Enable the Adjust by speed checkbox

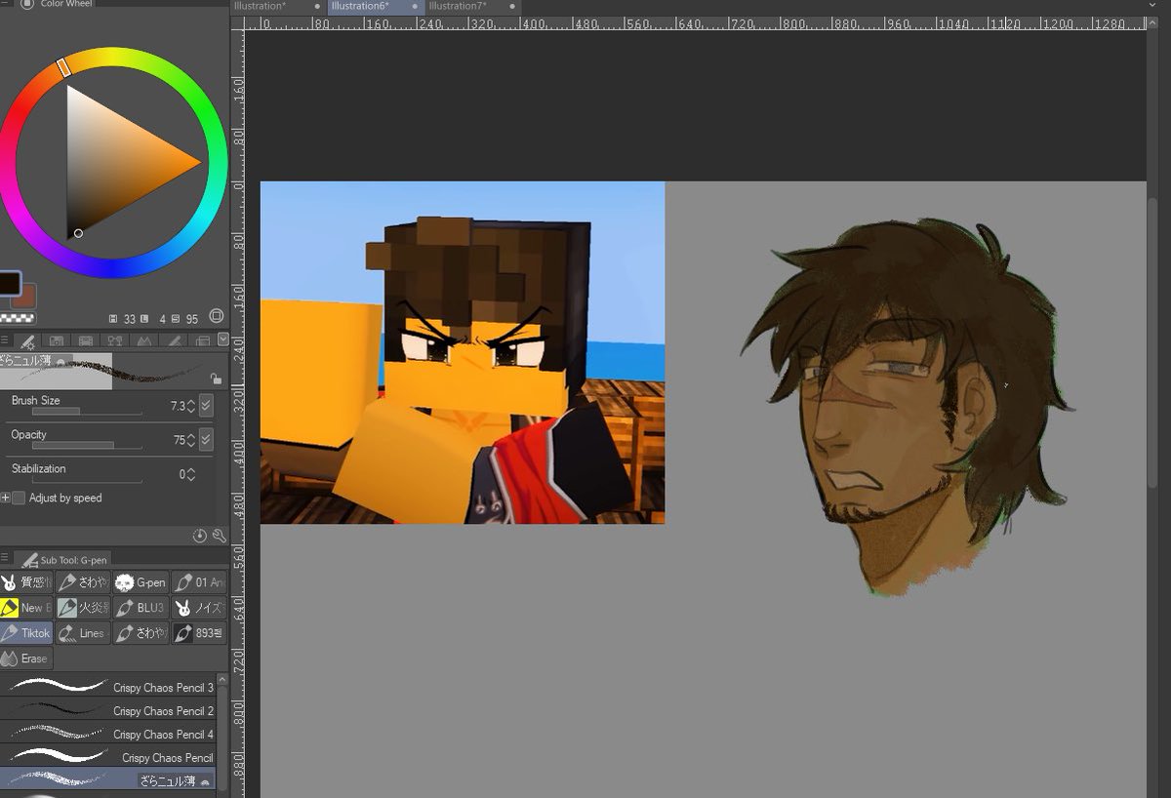(19, 498)
